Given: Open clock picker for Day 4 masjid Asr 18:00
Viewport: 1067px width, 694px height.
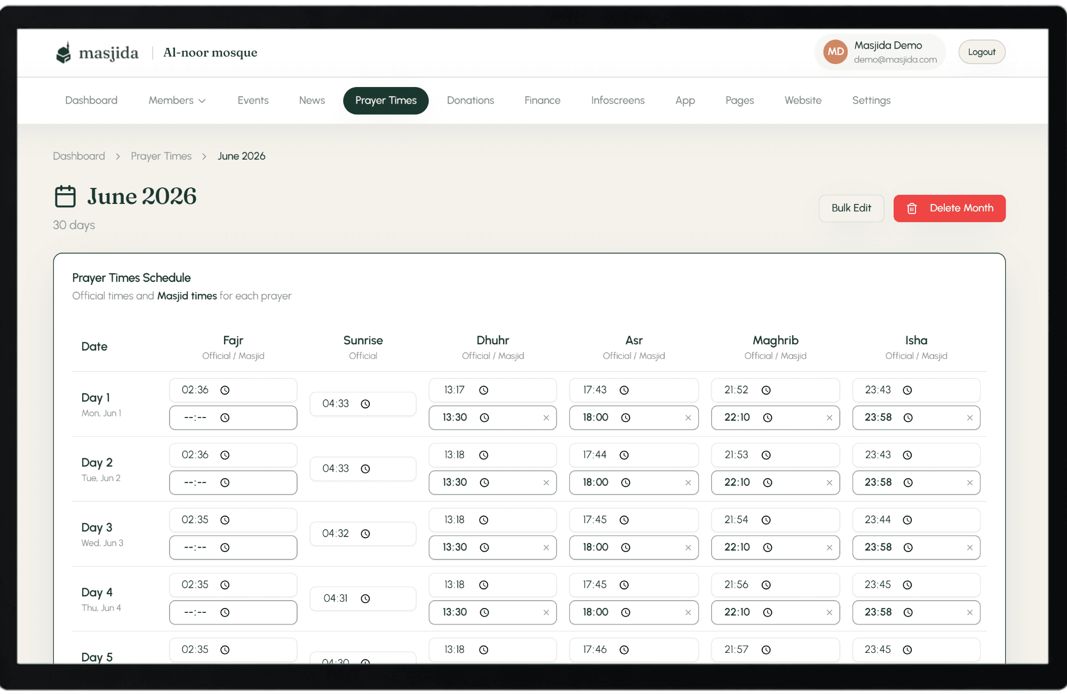Looking at the screenshot, I should click(626, 613).
